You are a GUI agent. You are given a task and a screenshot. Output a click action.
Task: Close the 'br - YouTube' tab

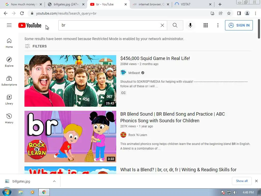(126, 4)
